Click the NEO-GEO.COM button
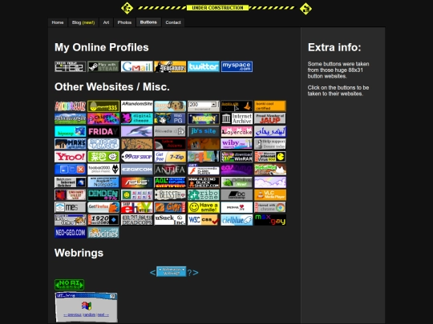Screen dimensions: 433x324 point(70,233)
